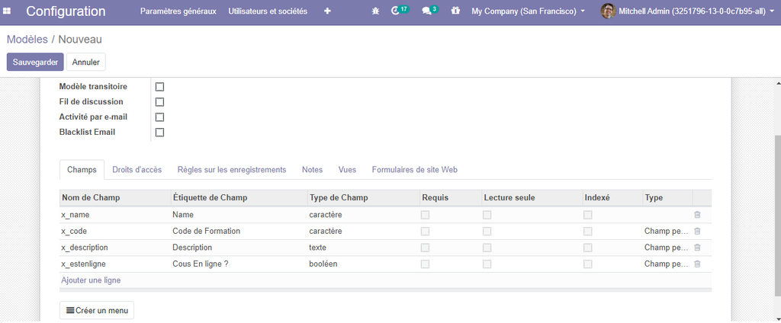This screenshot has height=323, width=781.
Task: Open the Règles sur les enregistrements tab
Action: pos(231,170)
